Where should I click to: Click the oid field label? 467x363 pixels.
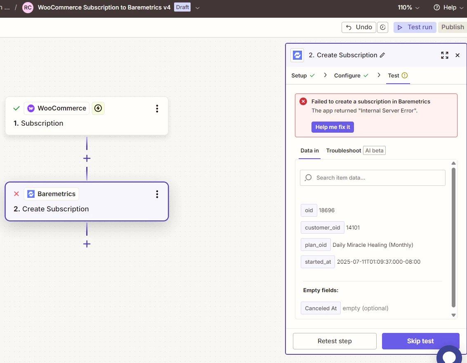pos(309,211)
